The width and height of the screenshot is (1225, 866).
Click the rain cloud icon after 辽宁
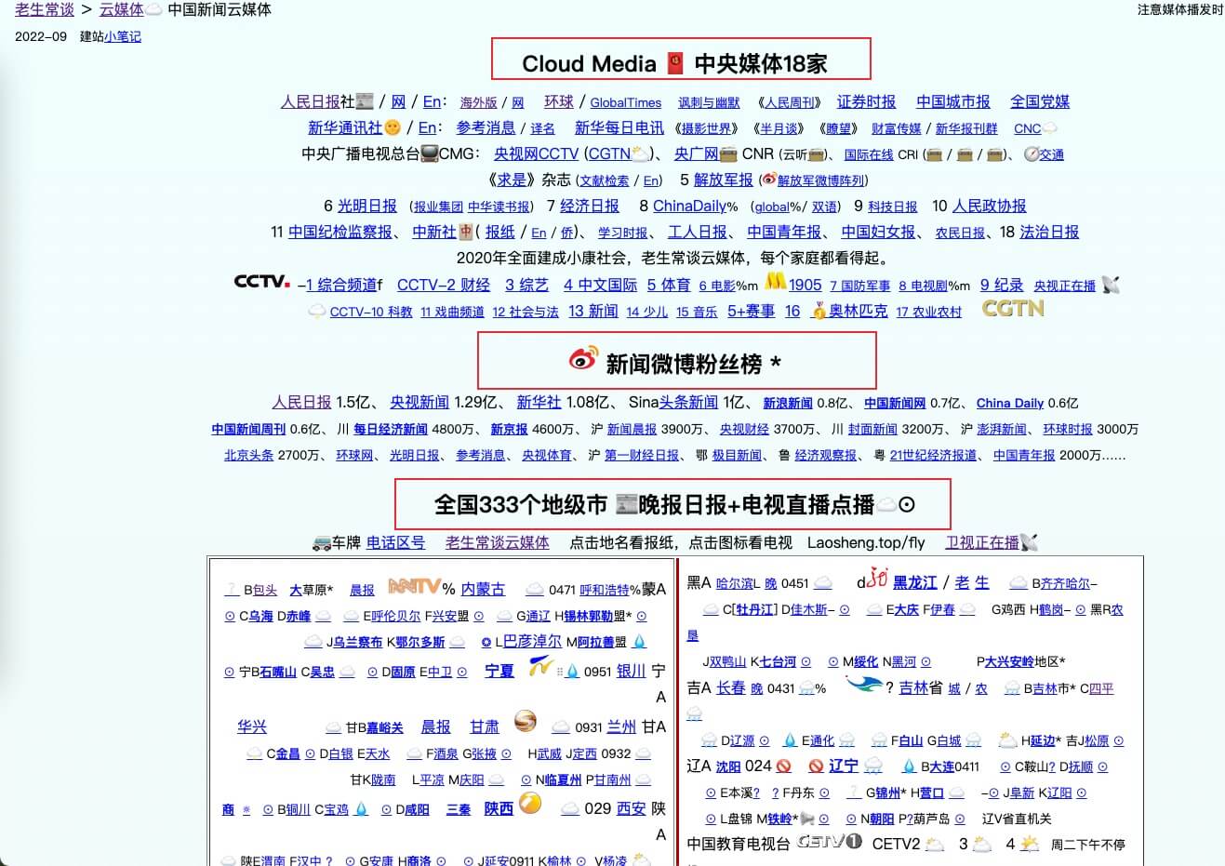[873, 766]
